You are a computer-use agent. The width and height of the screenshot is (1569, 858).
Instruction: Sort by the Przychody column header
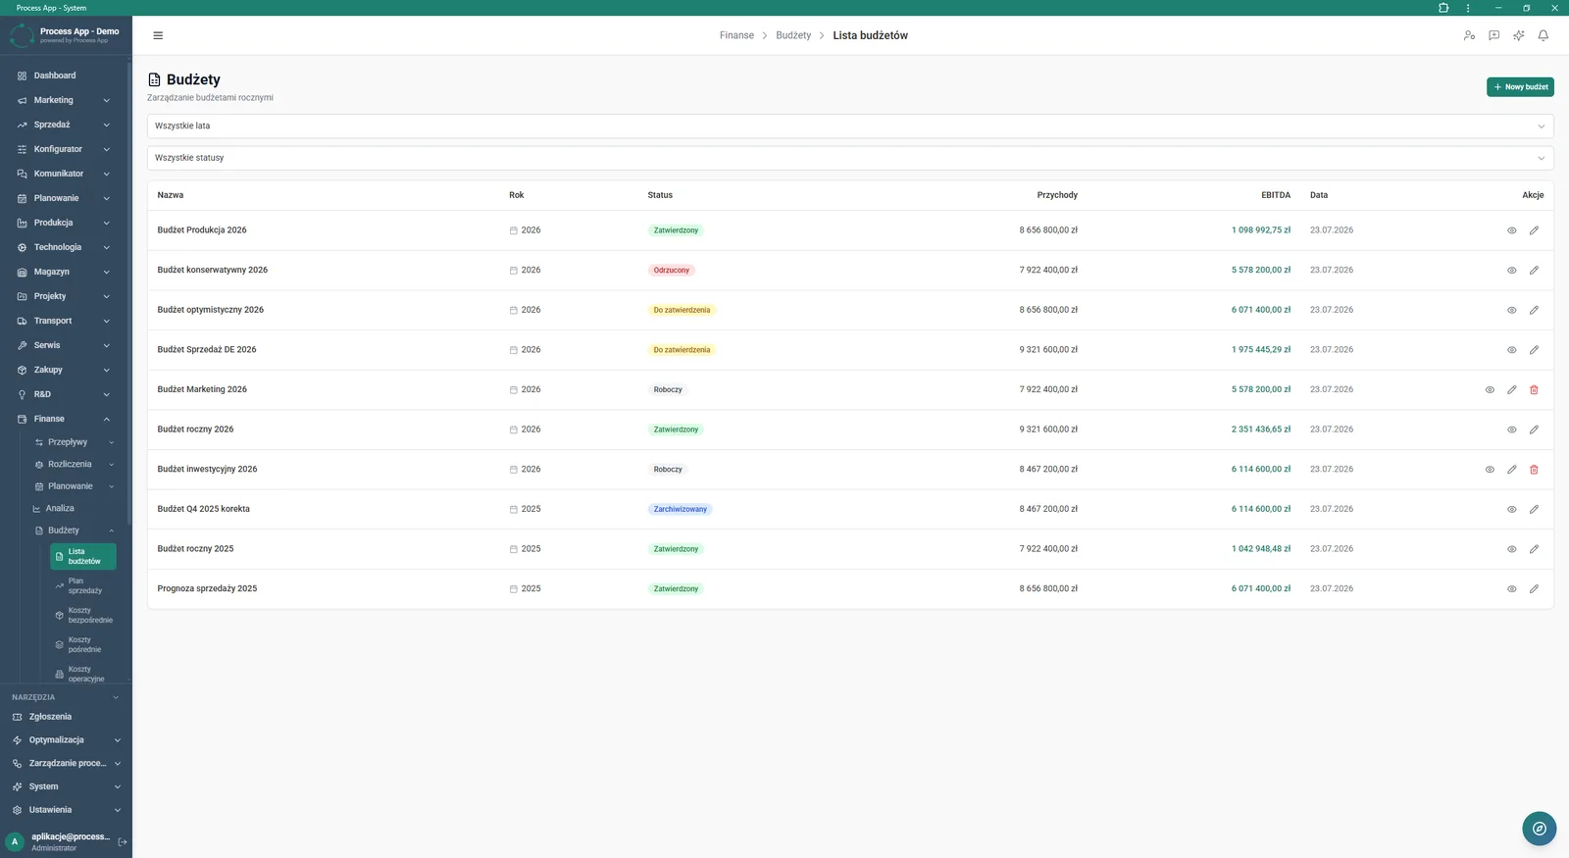point(1057,195)
